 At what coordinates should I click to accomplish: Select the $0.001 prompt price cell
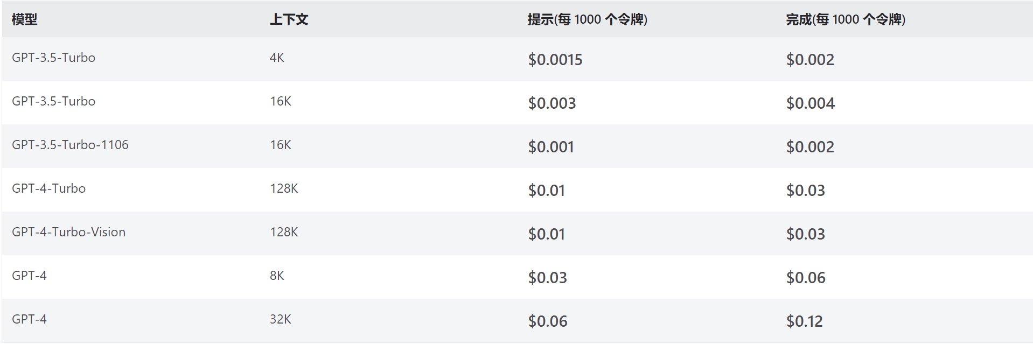point(550,147)
